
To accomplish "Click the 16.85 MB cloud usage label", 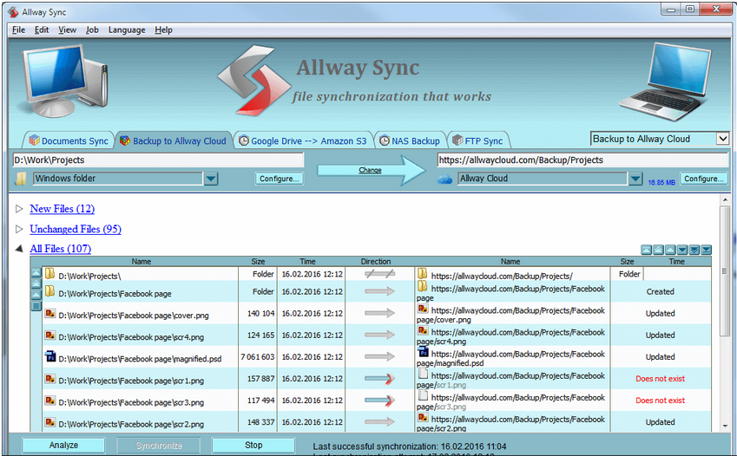I will 661,182.
